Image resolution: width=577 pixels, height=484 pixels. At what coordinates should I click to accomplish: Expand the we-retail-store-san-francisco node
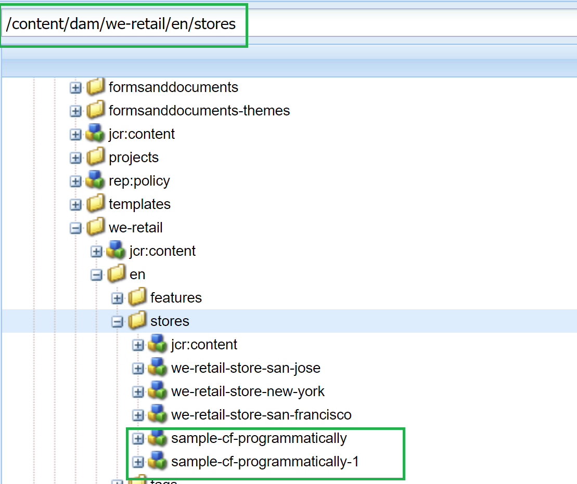pos(138,415)
